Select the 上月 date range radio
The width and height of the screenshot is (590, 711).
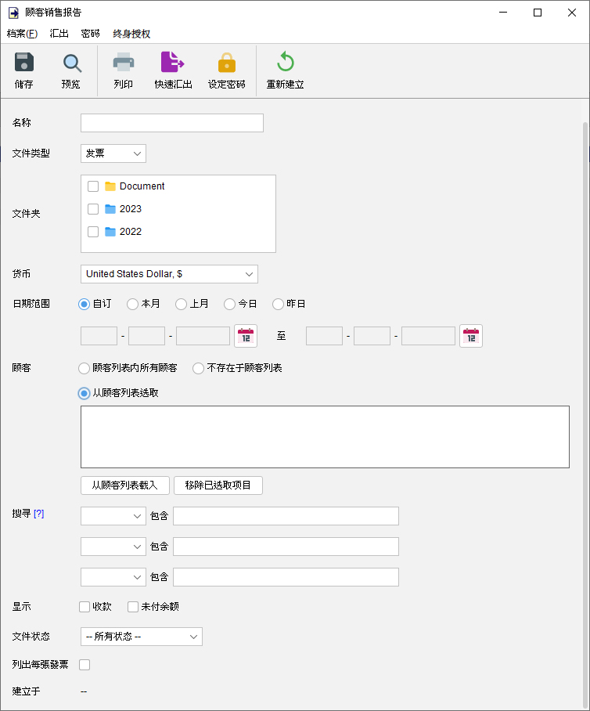coord(181,304)
